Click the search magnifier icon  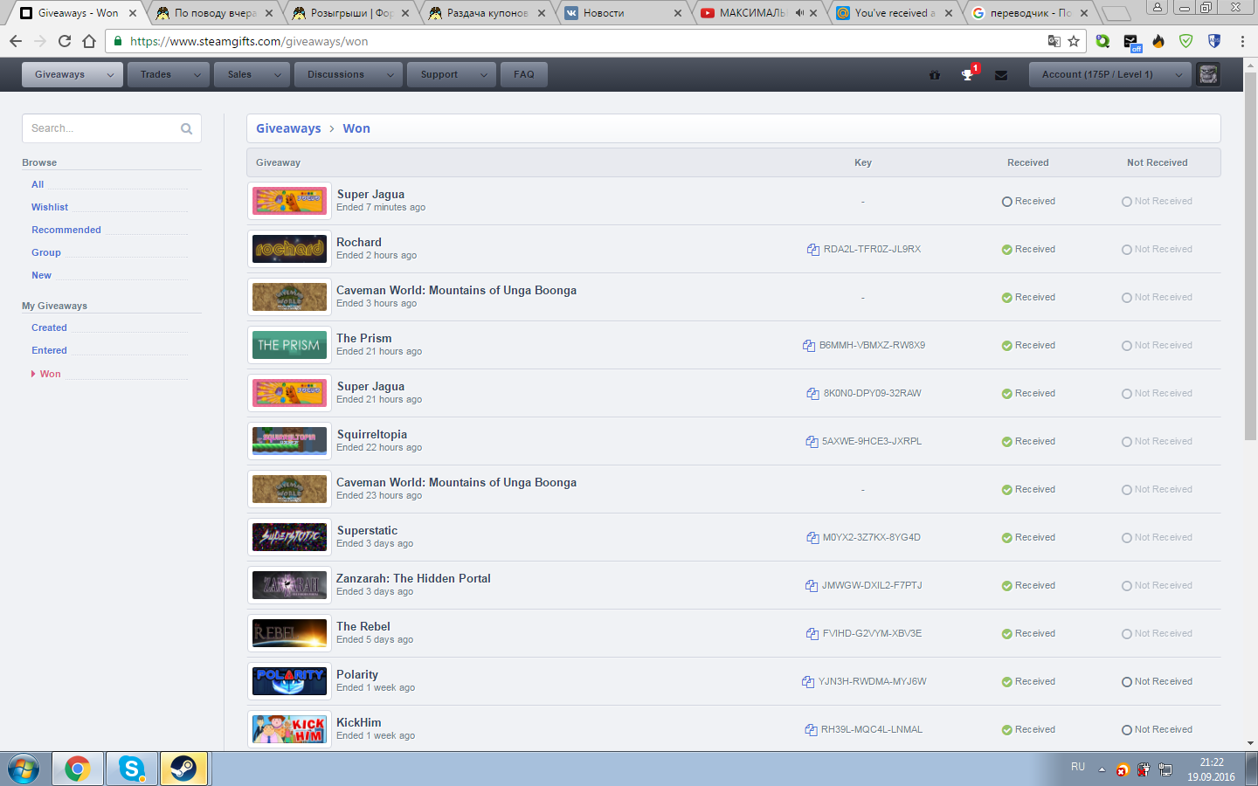click(186, 128)
